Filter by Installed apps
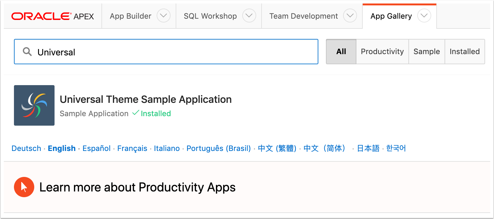 click(465, 52)
